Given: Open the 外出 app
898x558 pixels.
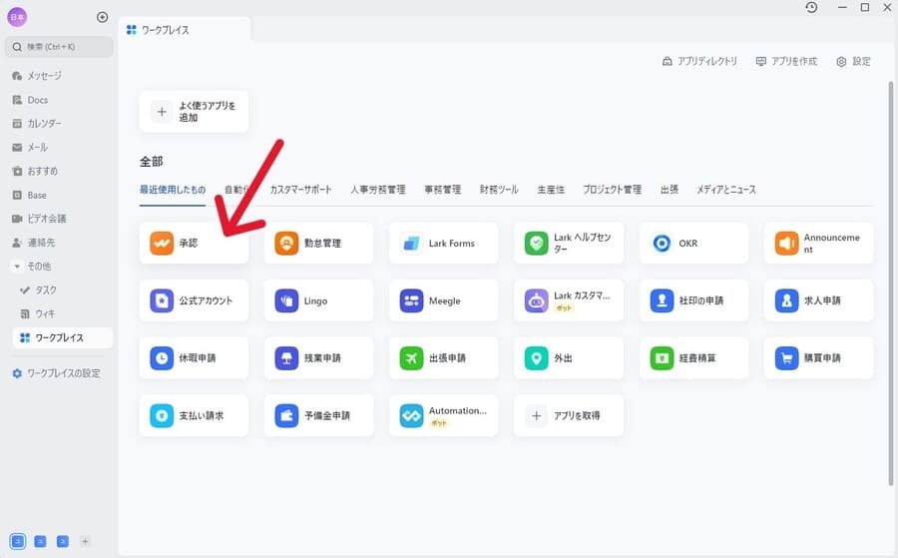Looking at the screenshot, I should (x=569, y=357).
